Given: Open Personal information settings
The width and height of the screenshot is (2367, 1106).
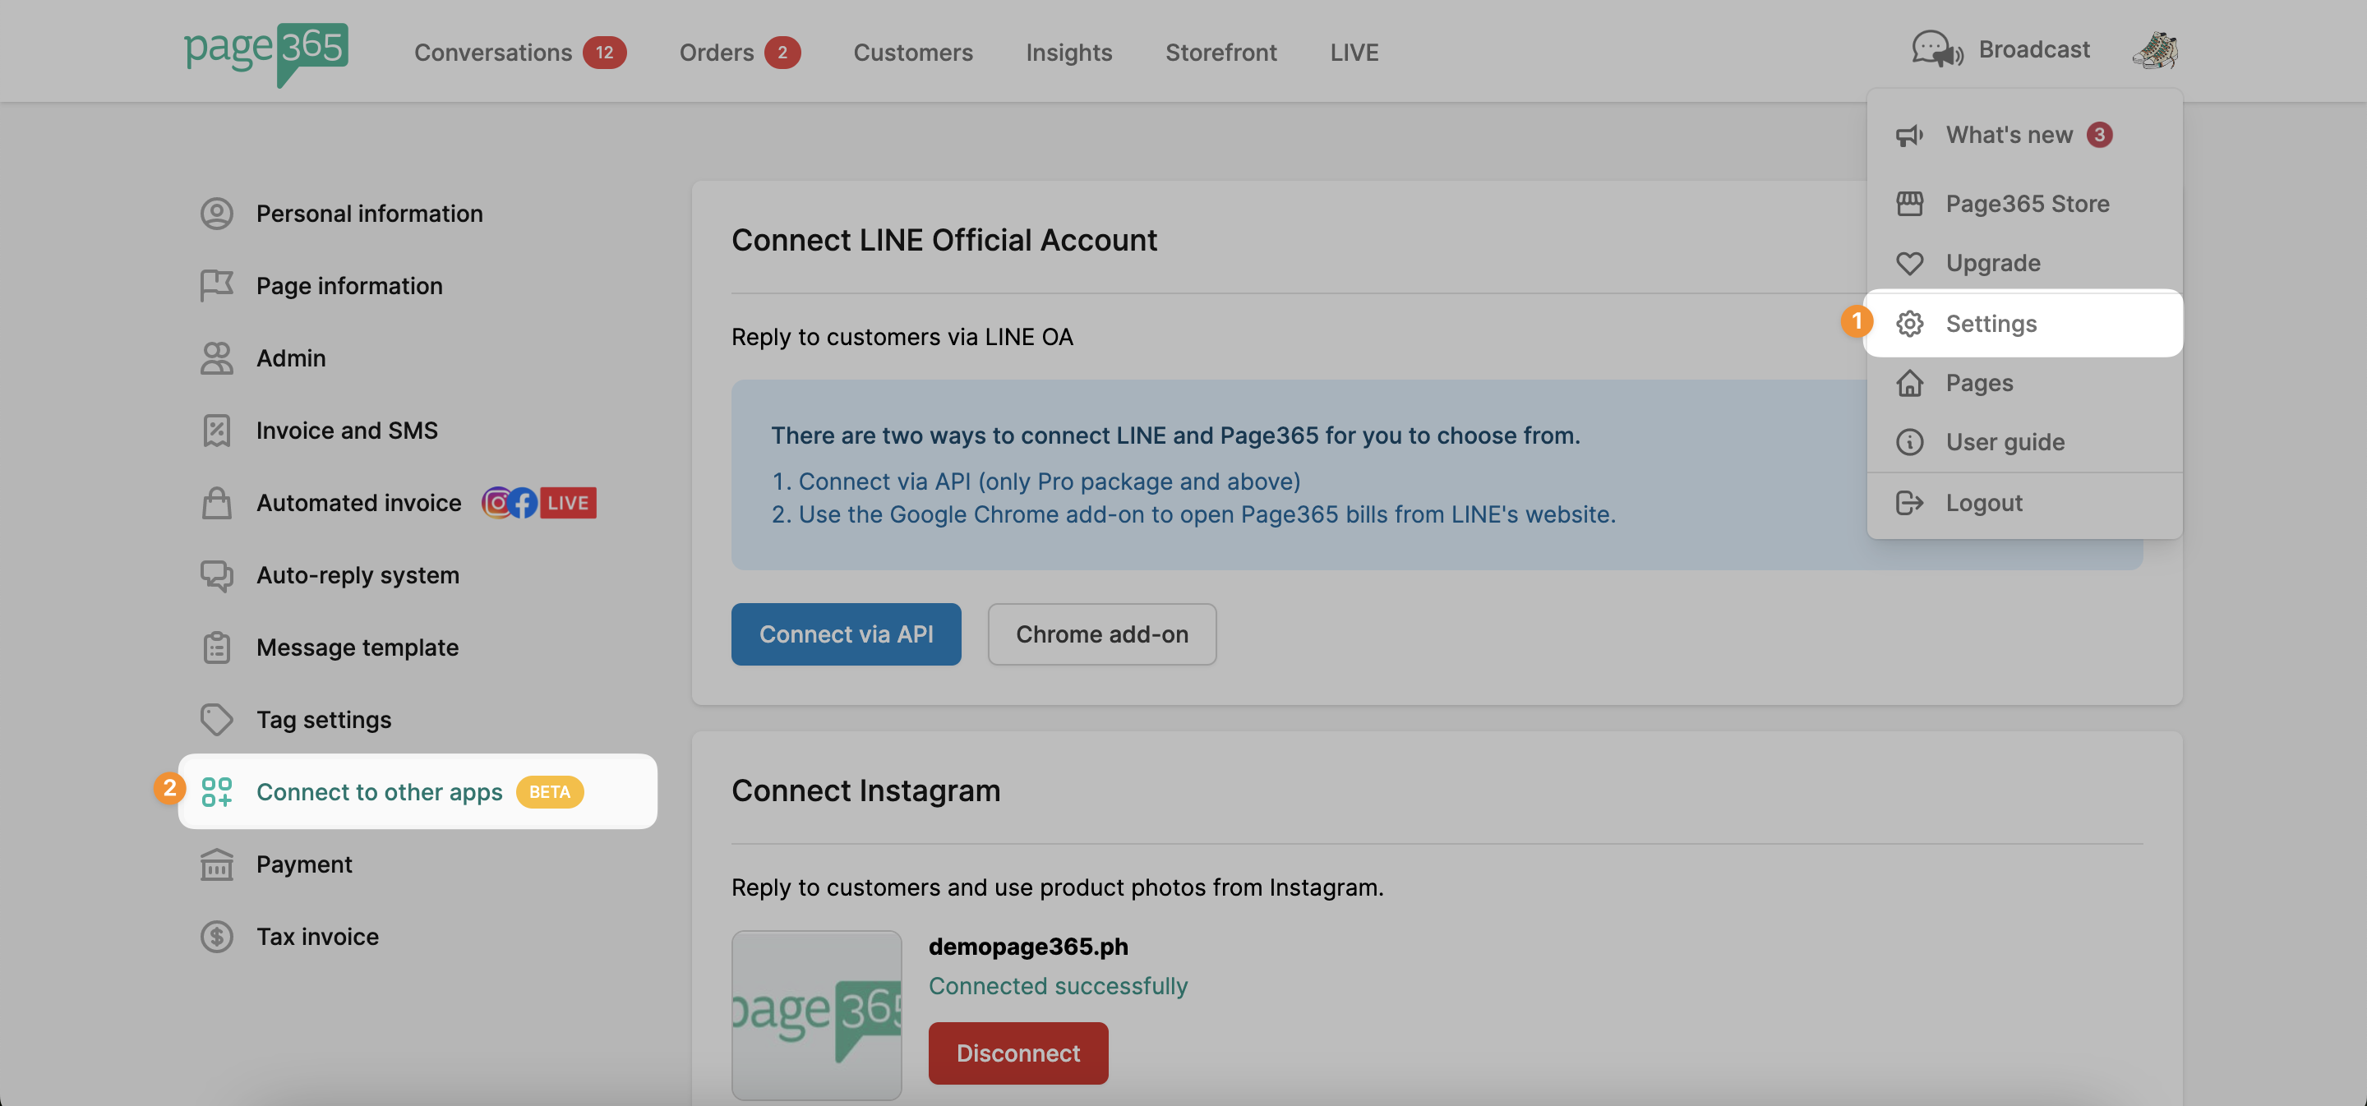Looking at the screenshot, I should 368,213.
